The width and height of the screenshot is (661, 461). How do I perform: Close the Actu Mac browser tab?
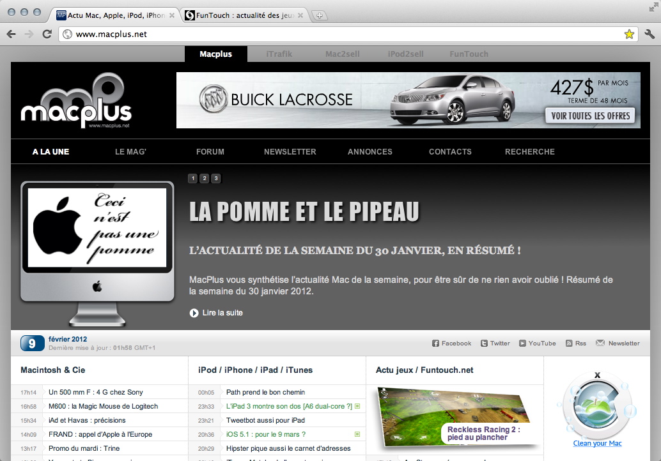coord(172,15)
